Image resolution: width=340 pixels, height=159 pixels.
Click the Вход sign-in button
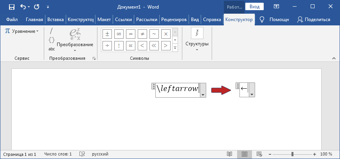coord(254,7)
